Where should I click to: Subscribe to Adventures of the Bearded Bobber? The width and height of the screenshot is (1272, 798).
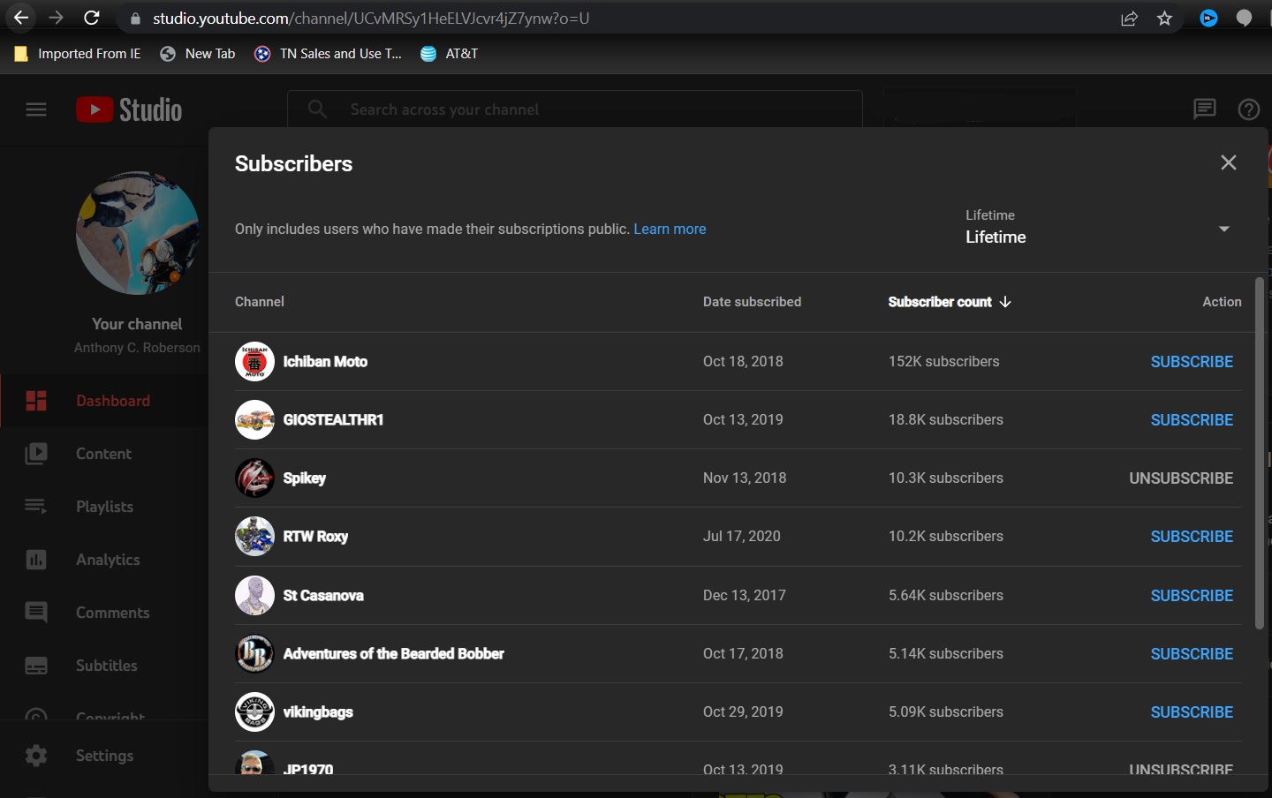tap(1192, 654)
